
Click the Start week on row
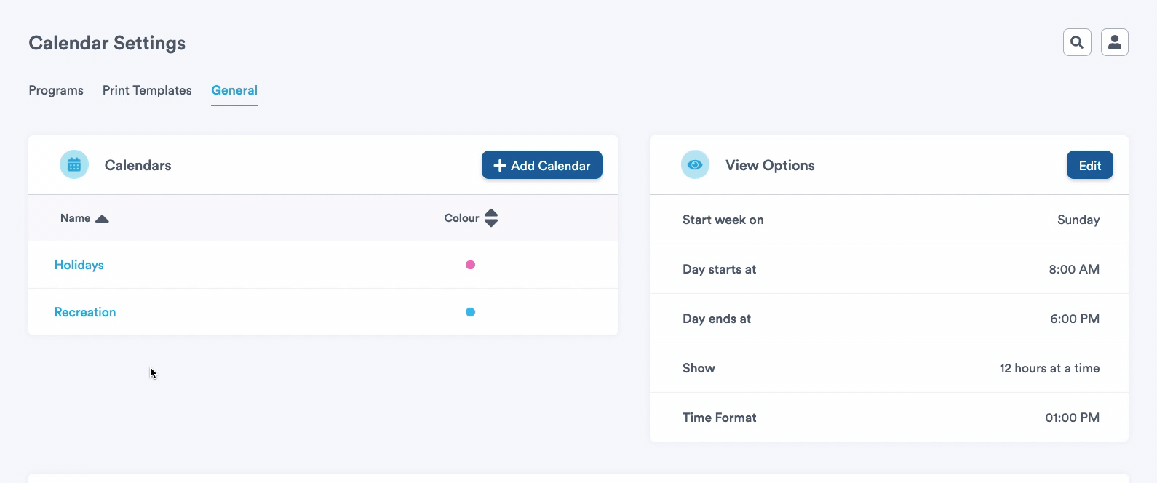pyautogui.click(x=889, y=220)
